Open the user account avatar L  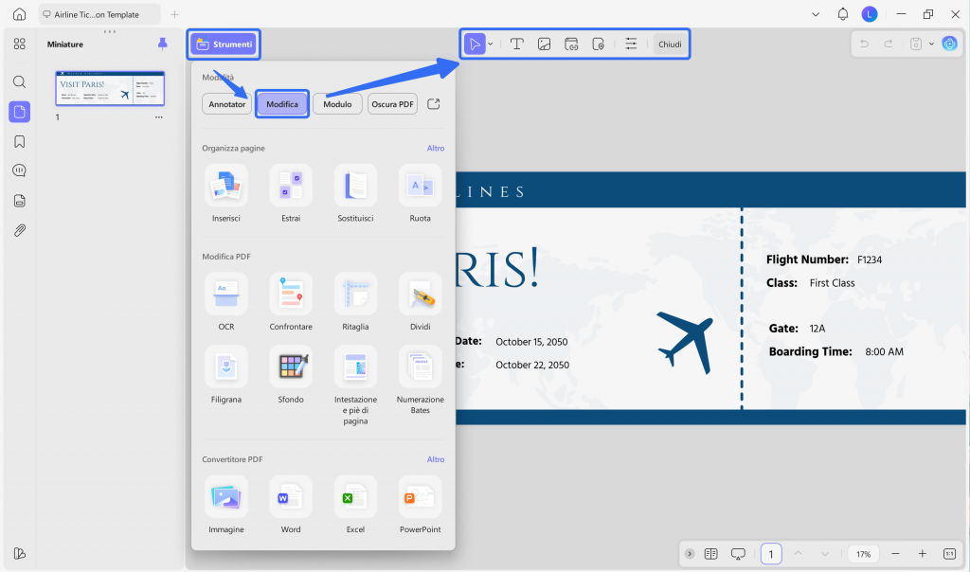coord(870,13)
